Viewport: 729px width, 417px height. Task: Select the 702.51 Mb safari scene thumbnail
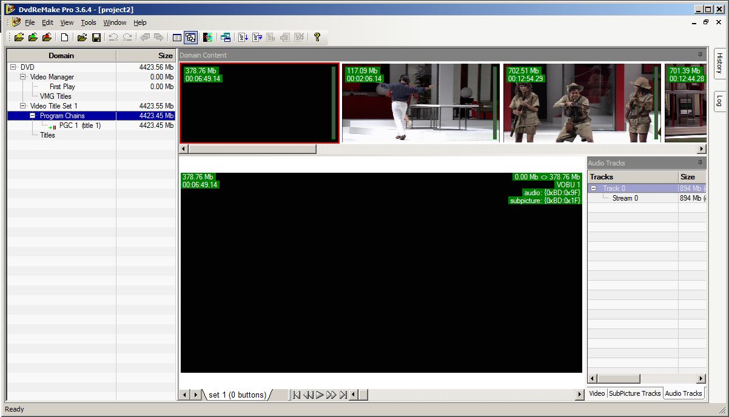point(582,103)
